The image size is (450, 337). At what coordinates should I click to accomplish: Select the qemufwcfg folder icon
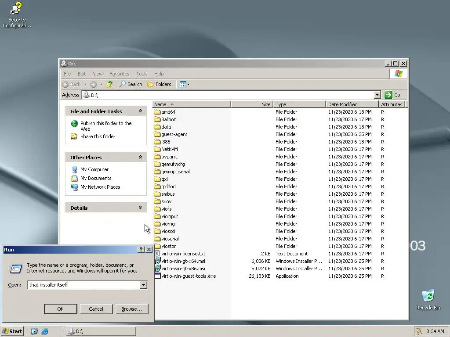[x=157, y=164]
